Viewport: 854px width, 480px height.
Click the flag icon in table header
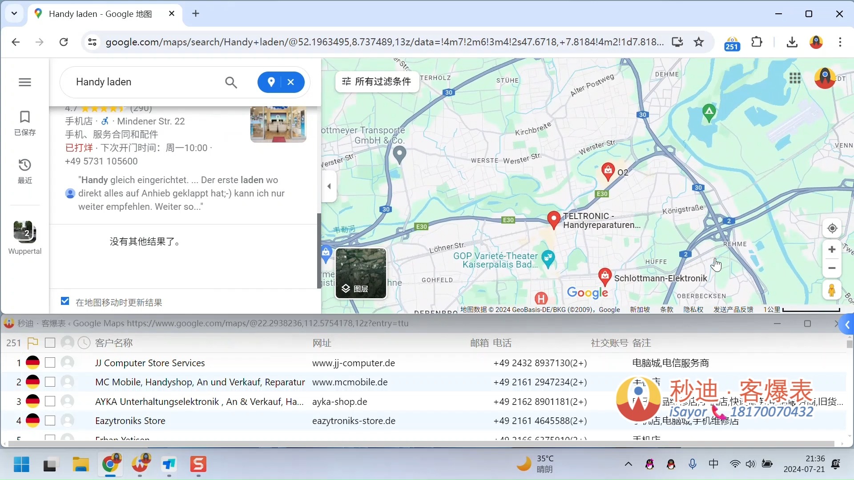(32, 343)
